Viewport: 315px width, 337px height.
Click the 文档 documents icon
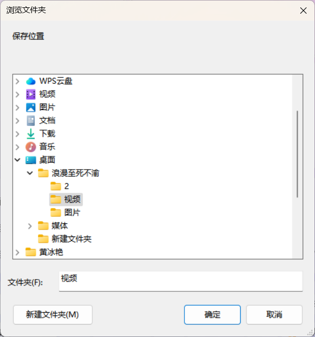pyautogui.click(x=31, y=121)
